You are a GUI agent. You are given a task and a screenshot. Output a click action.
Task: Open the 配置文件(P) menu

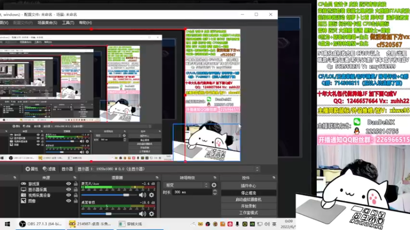tap(23, 22)
